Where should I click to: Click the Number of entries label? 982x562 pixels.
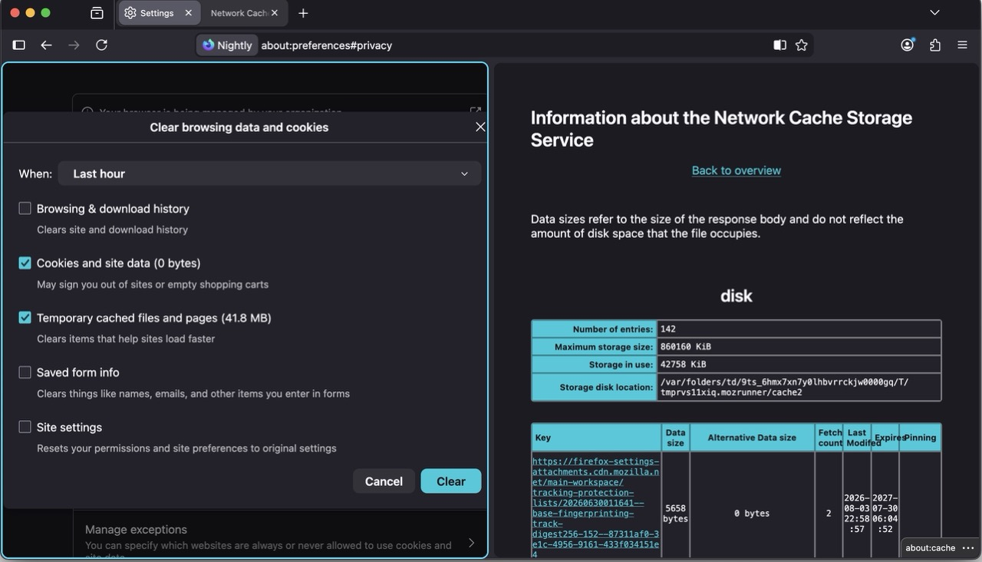click(x=613, y=329)
